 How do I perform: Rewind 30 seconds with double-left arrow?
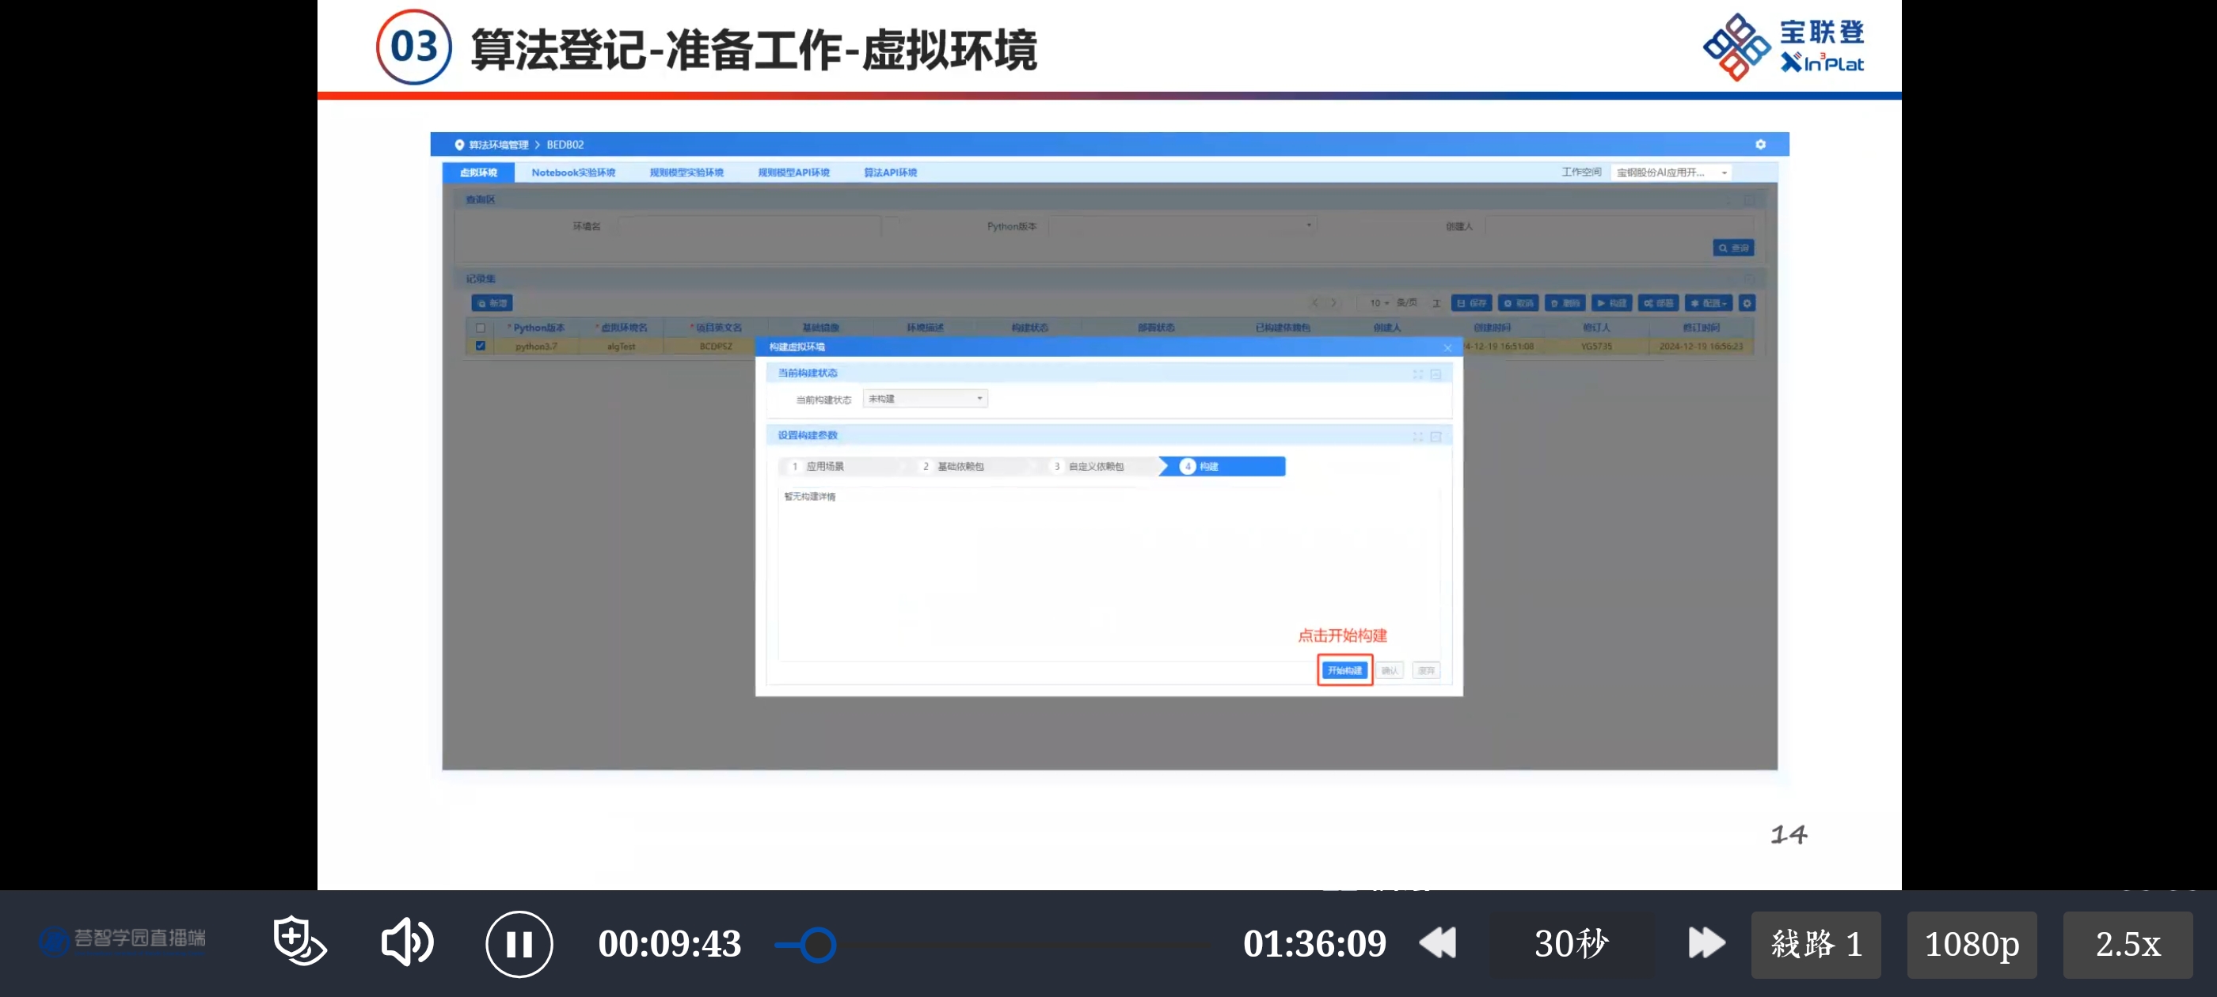[x=1437, y=944]
